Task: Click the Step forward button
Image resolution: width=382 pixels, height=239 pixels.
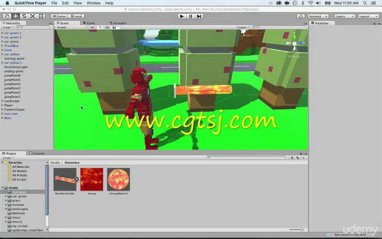Action: pyautogui.click(x=199, y=16)
